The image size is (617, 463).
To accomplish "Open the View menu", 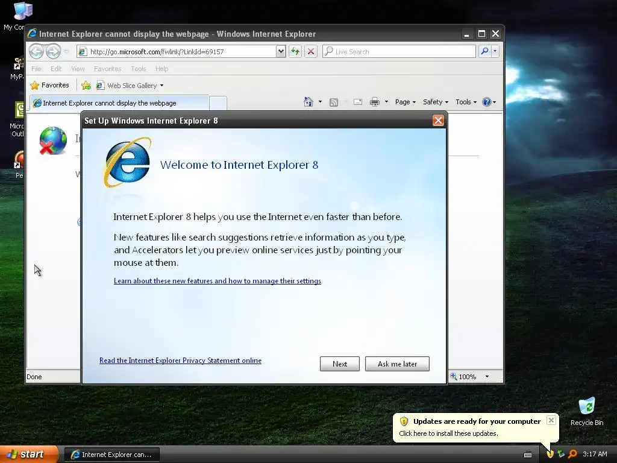I will coord(78,69).
